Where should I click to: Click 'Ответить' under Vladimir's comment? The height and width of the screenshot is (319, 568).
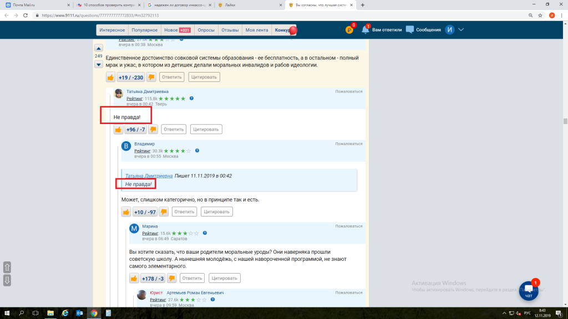184,212
